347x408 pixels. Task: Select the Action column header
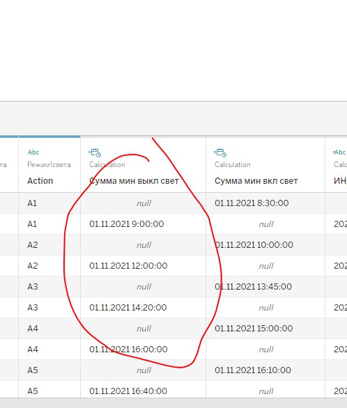pos(40,181)
